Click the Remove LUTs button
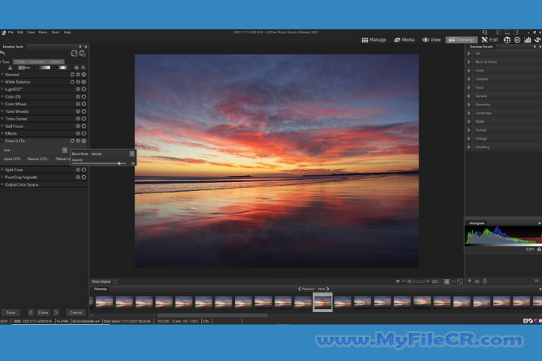The height and width of the screenshot is (361, 542). point(38,159)
